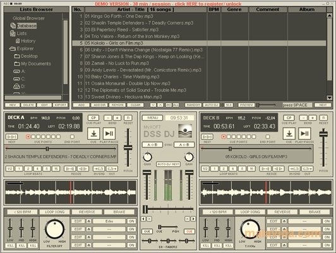Click Deck A pitch slider handle
The image size is (336, 253).
[128, 148]
